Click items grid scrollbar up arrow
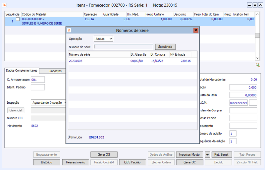 tap(257, 14)
